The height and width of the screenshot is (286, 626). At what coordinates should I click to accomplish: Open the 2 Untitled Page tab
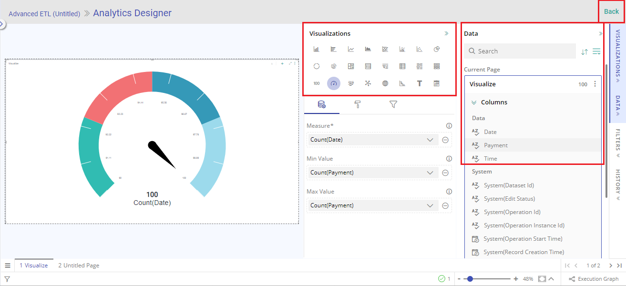click(x=79, y=266)
